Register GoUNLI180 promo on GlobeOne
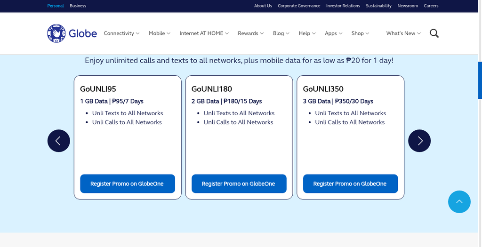The height and width of the screenshot is (247, 482). 239,183
